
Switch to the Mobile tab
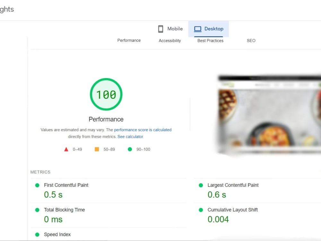[x=170, y=29]
